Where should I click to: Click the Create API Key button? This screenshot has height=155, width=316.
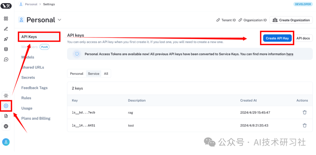tap(277, 38)
